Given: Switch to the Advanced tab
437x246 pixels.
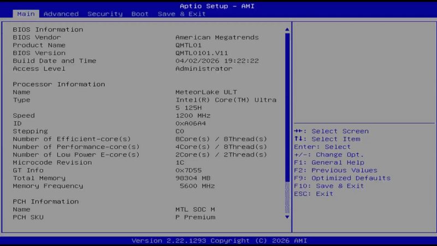Looking at the screenshot, I should coord(61,14).
